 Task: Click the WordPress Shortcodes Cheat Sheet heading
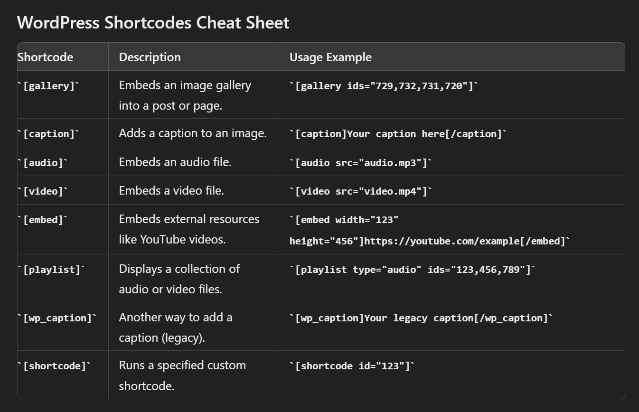pyautogui.click(x=153, y=23)
